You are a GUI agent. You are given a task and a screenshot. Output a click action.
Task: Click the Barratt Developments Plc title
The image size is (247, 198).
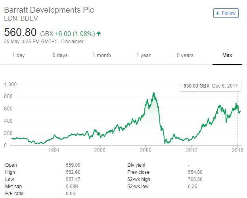[49, 10]
